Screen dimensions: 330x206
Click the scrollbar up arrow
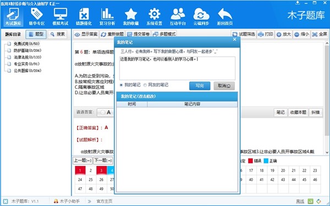click(327, 43)
